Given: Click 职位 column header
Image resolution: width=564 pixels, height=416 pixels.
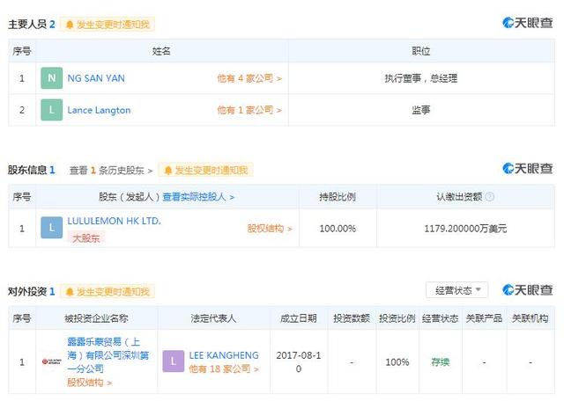Looking at the screenshot, I should 421,51.
